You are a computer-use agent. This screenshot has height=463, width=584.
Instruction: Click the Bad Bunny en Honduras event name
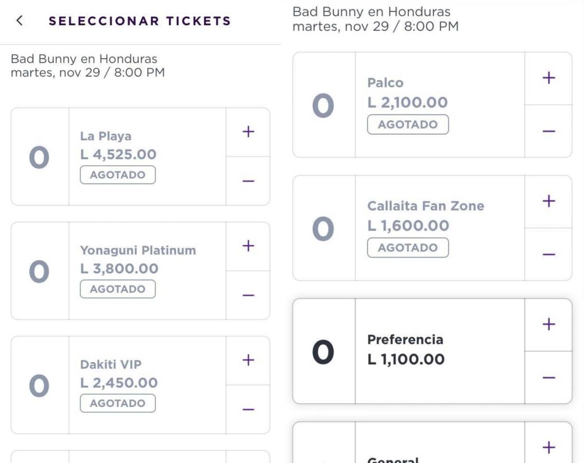click(87, 59)
